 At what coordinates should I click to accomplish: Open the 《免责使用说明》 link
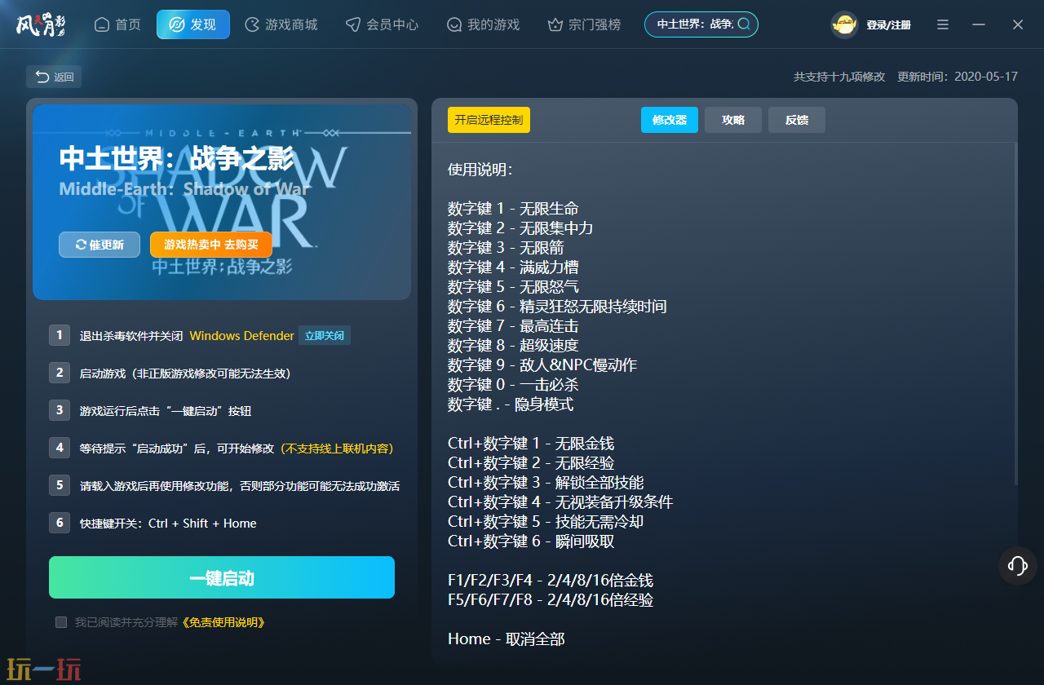coord(223,622)
